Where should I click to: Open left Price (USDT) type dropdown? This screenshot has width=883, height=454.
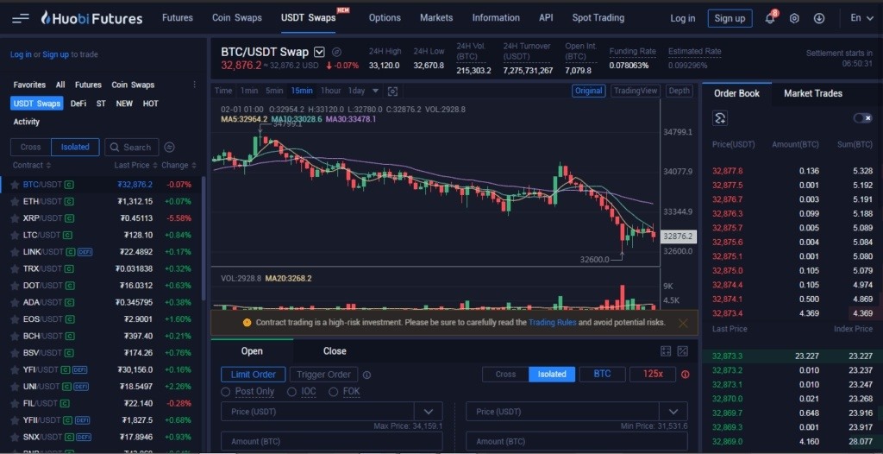click(429, 412)
